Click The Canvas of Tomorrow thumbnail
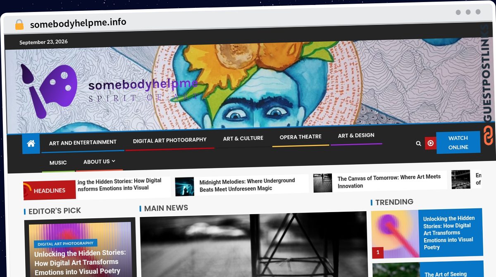This screenshot has height=277, width=496. (x=322, y=183)
